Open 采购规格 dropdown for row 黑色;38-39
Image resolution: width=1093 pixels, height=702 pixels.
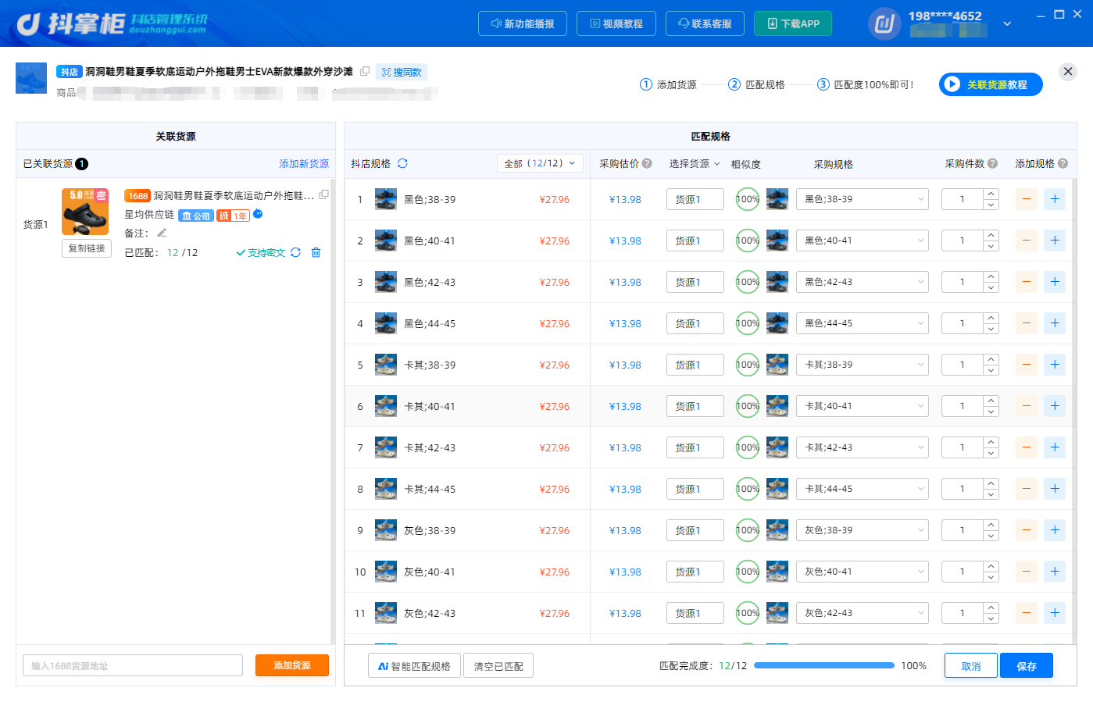pos(863,199)
